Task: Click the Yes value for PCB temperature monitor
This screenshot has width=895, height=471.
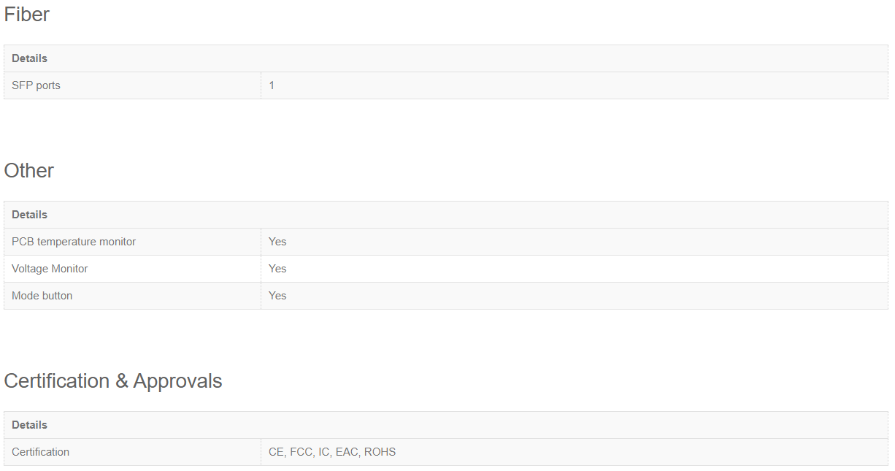Action: [x=277, y=242]
